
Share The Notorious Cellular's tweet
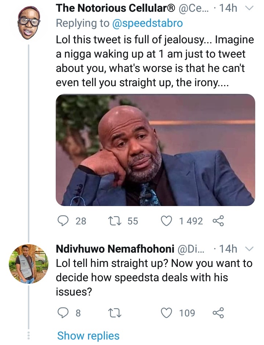coord(218,221)
